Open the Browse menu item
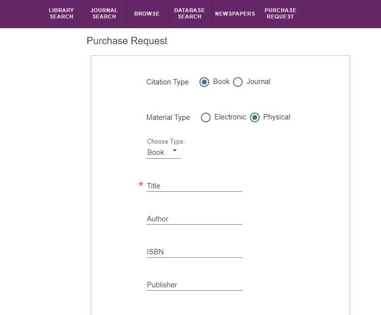The image size is (381, 315). point(147,14)
